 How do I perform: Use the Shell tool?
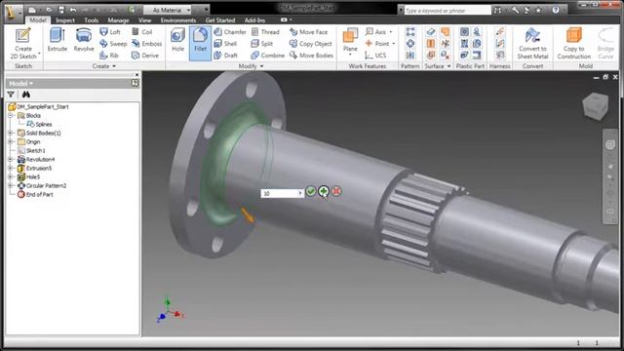(x=225, y=43)
